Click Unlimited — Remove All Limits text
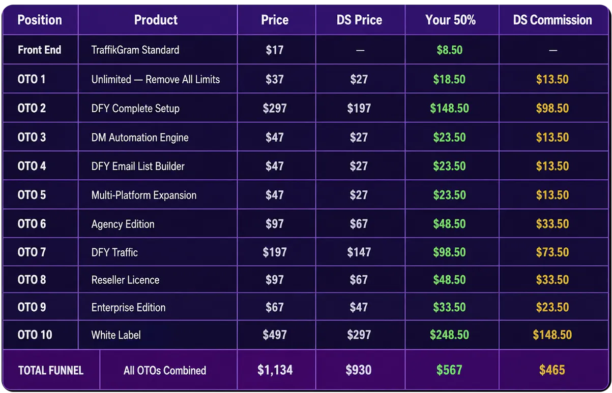Viewport: 612px width, 393px height. pyautogui.click(x=156, y=79)
